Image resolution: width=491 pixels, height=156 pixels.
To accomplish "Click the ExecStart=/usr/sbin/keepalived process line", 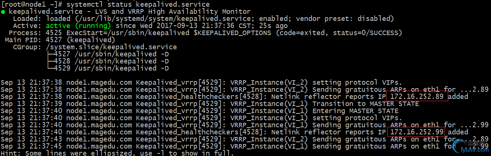I will click(x=205, y=33).
